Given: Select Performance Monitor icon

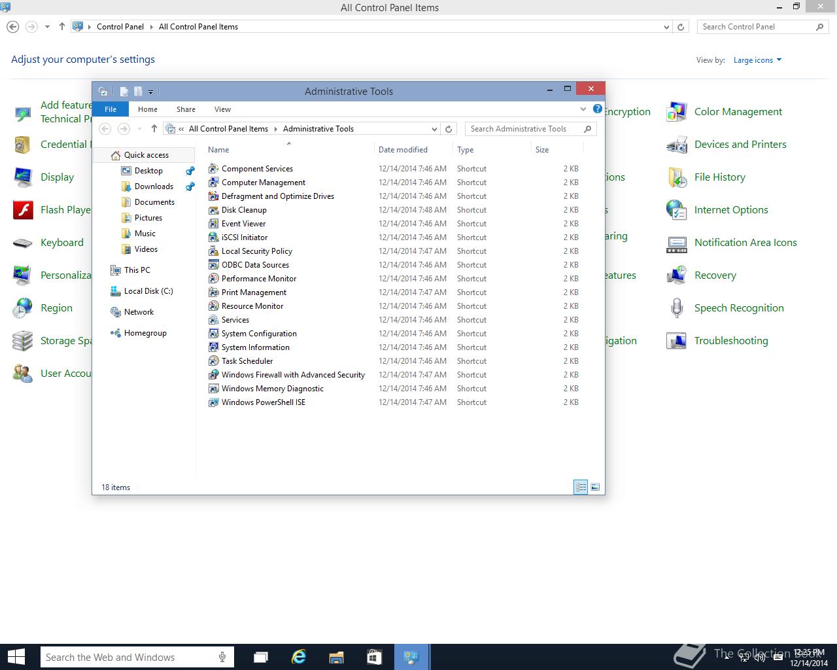Looking at the screenshot, I should coord(213,279).
